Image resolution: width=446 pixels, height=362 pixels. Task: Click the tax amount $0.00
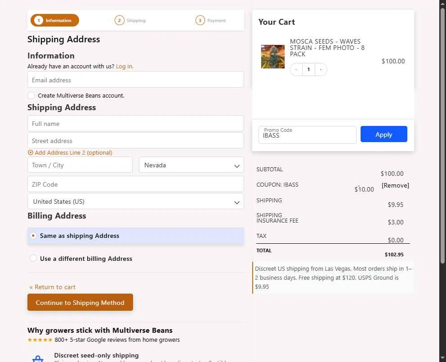click(396, 240)
